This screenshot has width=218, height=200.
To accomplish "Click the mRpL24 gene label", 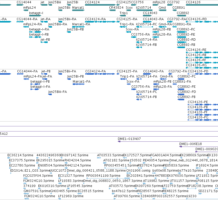I will (x=29, y=7).
